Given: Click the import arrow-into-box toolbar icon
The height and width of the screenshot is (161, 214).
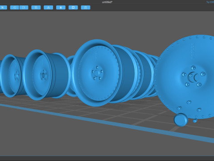Looking at the screenshot, I should [15, 8].
